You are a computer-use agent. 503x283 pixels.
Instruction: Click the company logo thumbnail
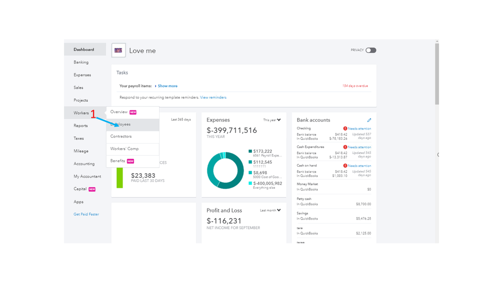[118, 50]
